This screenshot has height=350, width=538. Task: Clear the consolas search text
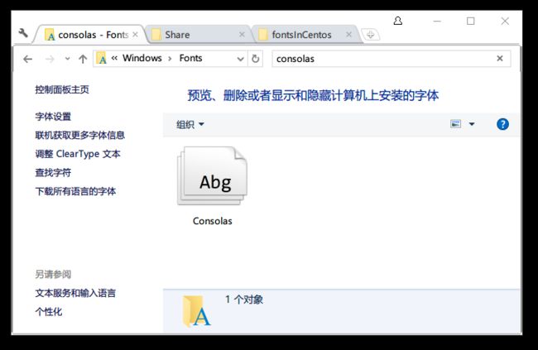pos(500,58)
